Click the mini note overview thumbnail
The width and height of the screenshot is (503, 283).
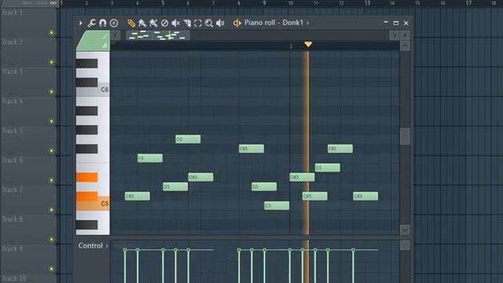point(157,35)
